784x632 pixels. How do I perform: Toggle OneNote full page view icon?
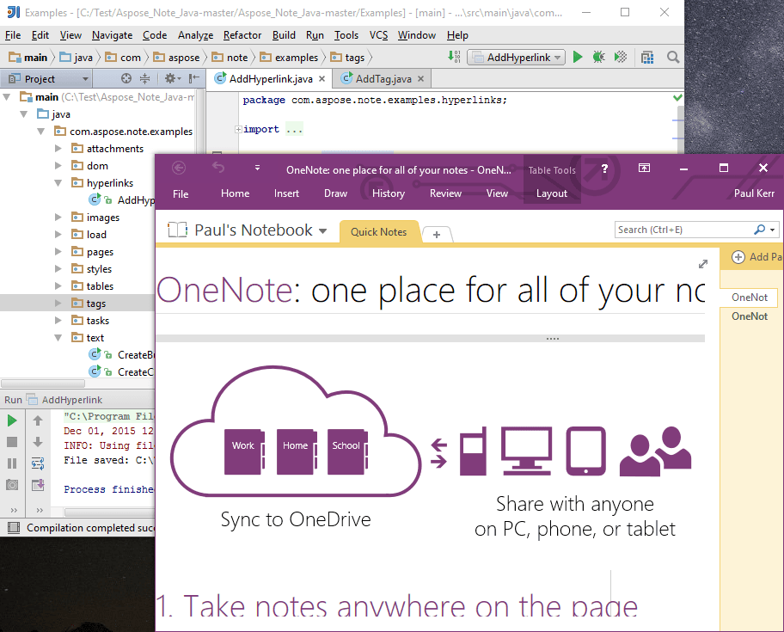point(644,168)
